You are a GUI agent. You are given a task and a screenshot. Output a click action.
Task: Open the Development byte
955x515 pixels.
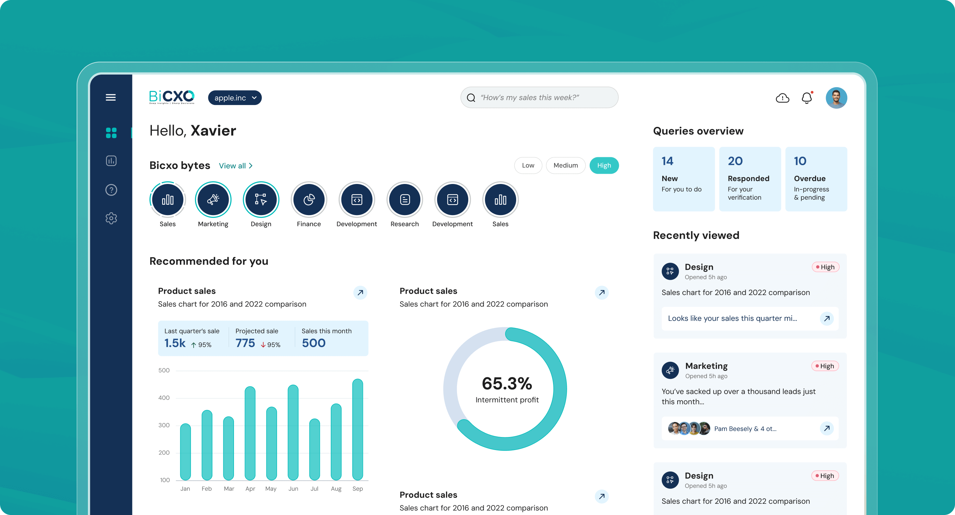tap(357, 199)
